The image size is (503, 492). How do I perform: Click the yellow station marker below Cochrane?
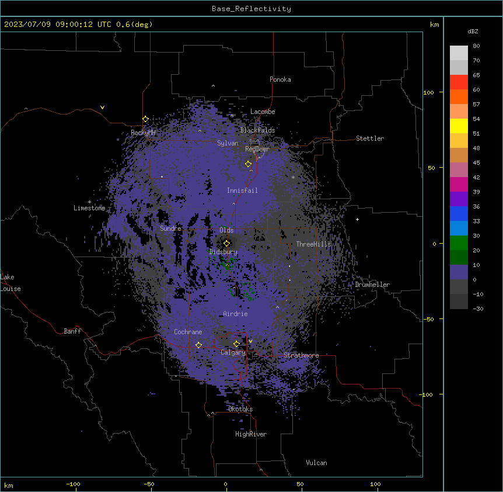[198, 345]
